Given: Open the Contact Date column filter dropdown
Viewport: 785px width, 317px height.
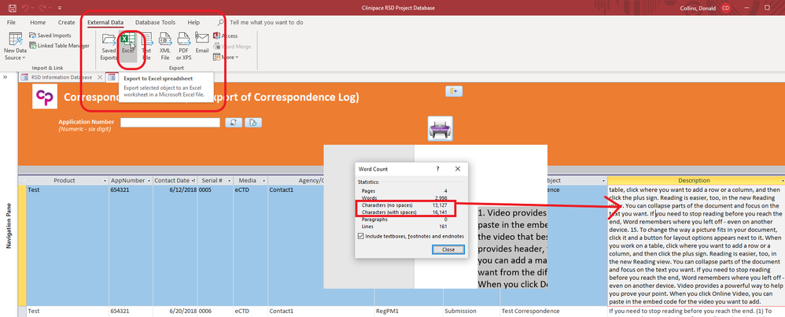Looking at the screenshot, I should point(193,181).
